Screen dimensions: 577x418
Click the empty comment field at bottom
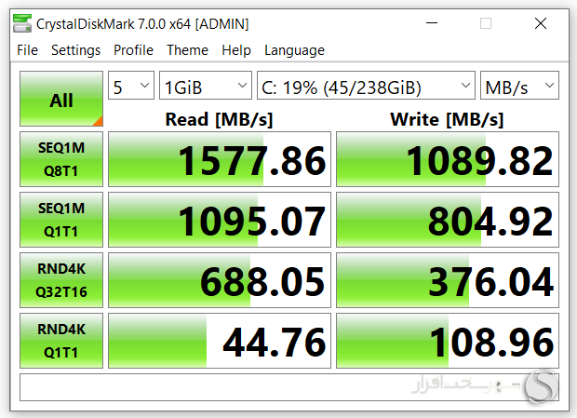click(289, 387)
